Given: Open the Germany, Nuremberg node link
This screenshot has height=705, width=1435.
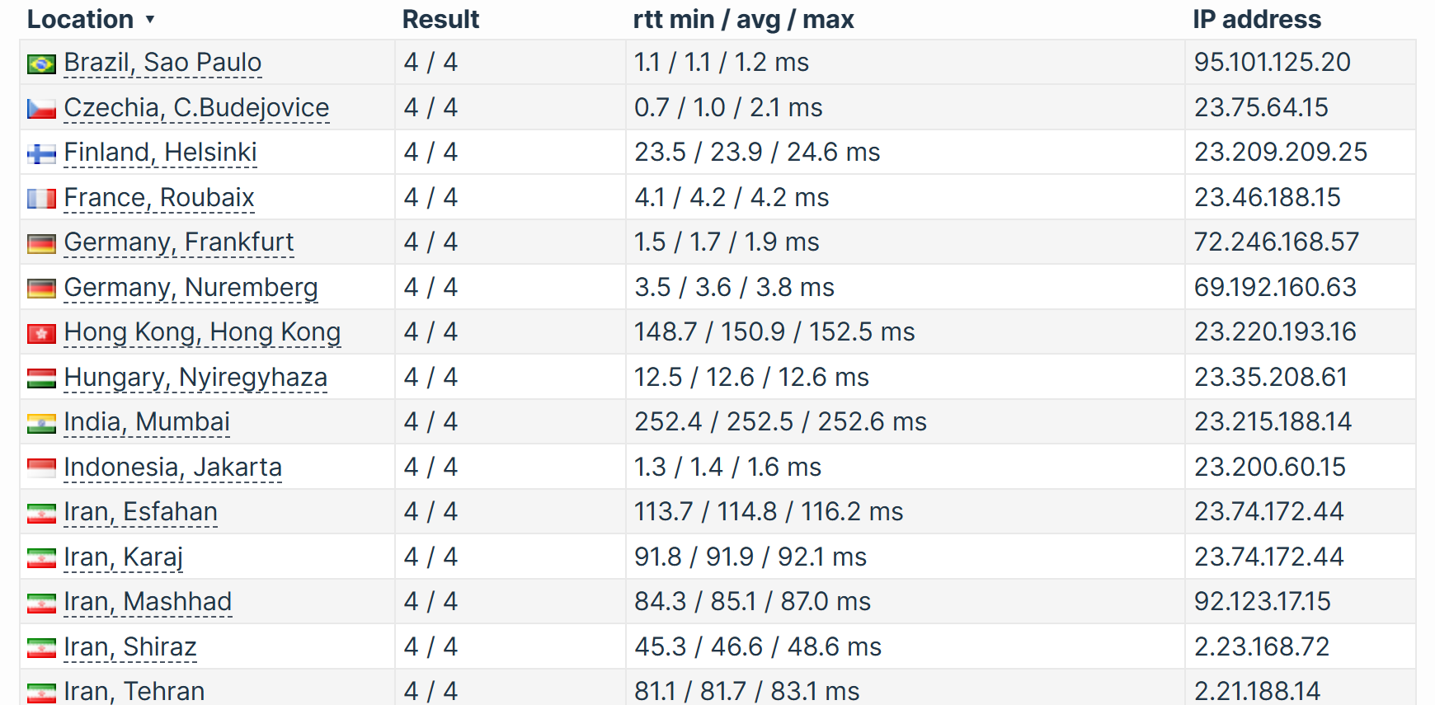Looking at the screenshot, I should click(191, 288).
